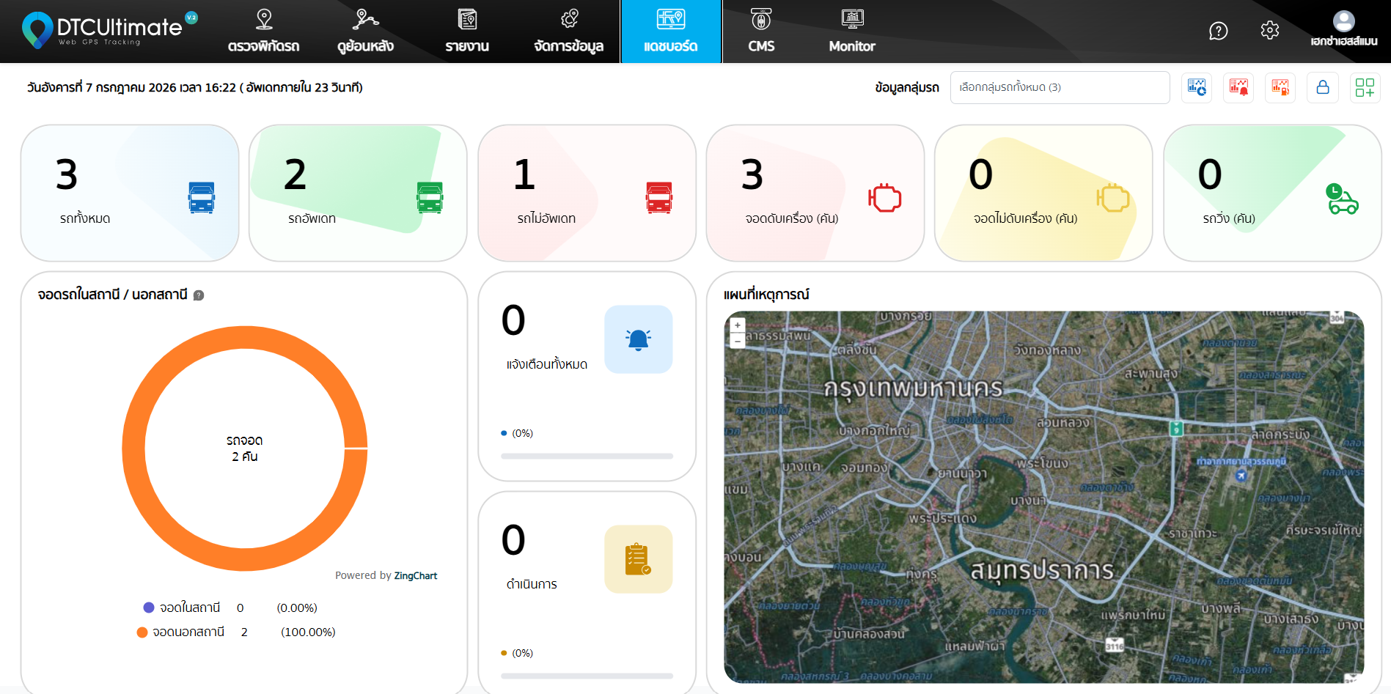The height and width of the screenshot is (694, 1391).
Task: Click the green add widget icon
Action: point(1365,87)
